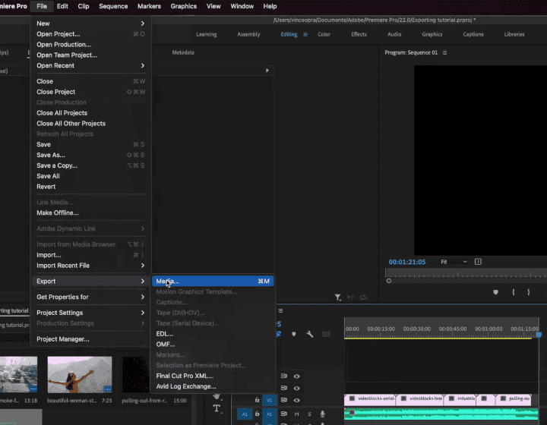
Task: Toggle timeline closed captions CC button
Action: pyautogui.click(x=326, y=334)
